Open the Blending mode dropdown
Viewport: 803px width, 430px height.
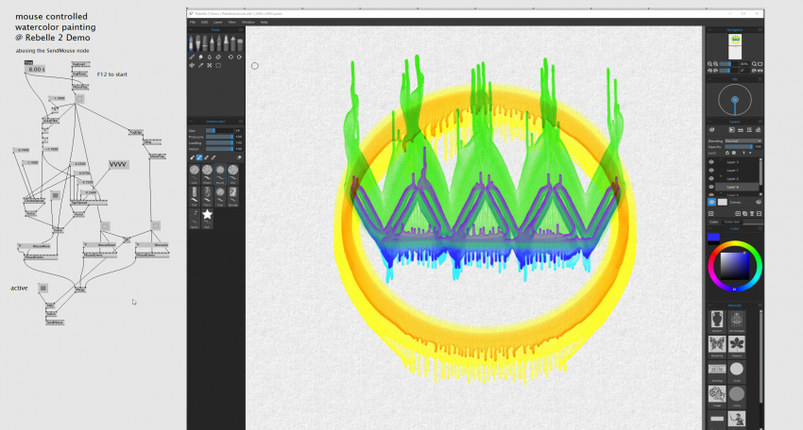[743, 140]
